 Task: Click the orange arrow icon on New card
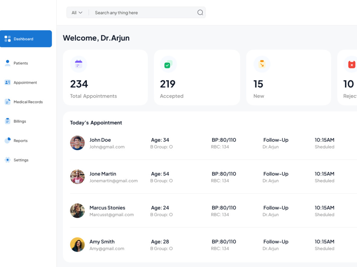(262, 64)
